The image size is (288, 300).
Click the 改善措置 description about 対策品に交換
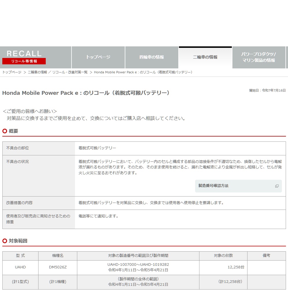(x=151, y=203)
